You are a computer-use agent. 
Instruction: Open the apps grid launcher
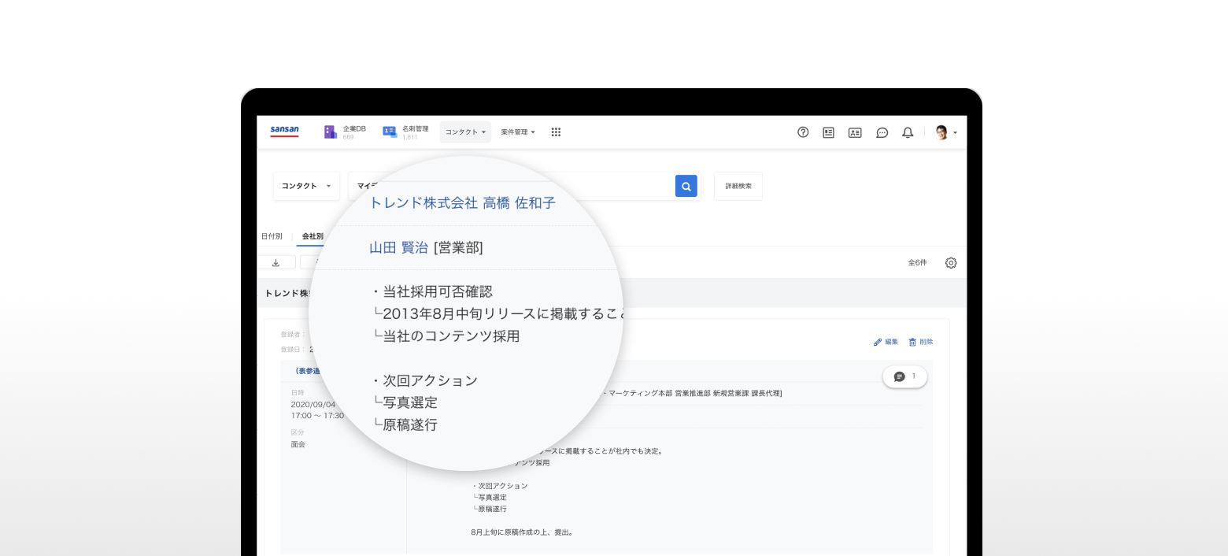[x=556, y=132]
